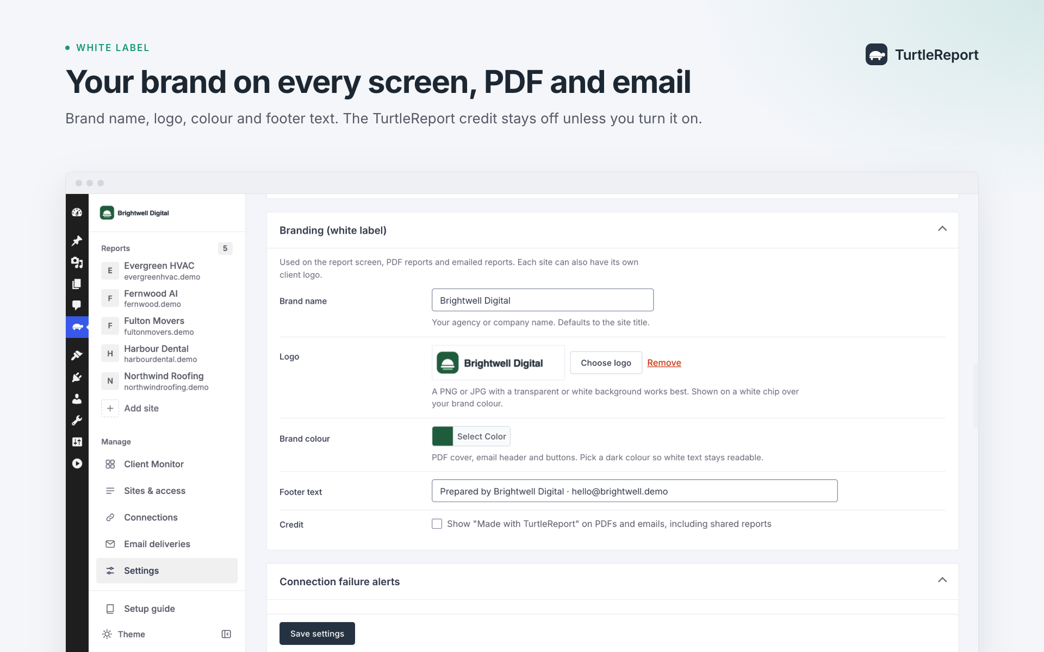Click the green brand colour swatch
This screenshot has height=652, width=1044.
tap(443, 436)
